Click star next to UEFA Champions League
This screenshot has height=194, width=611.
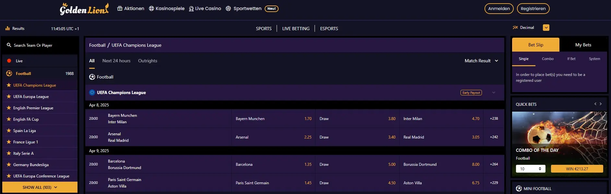[x=9, y=85]
